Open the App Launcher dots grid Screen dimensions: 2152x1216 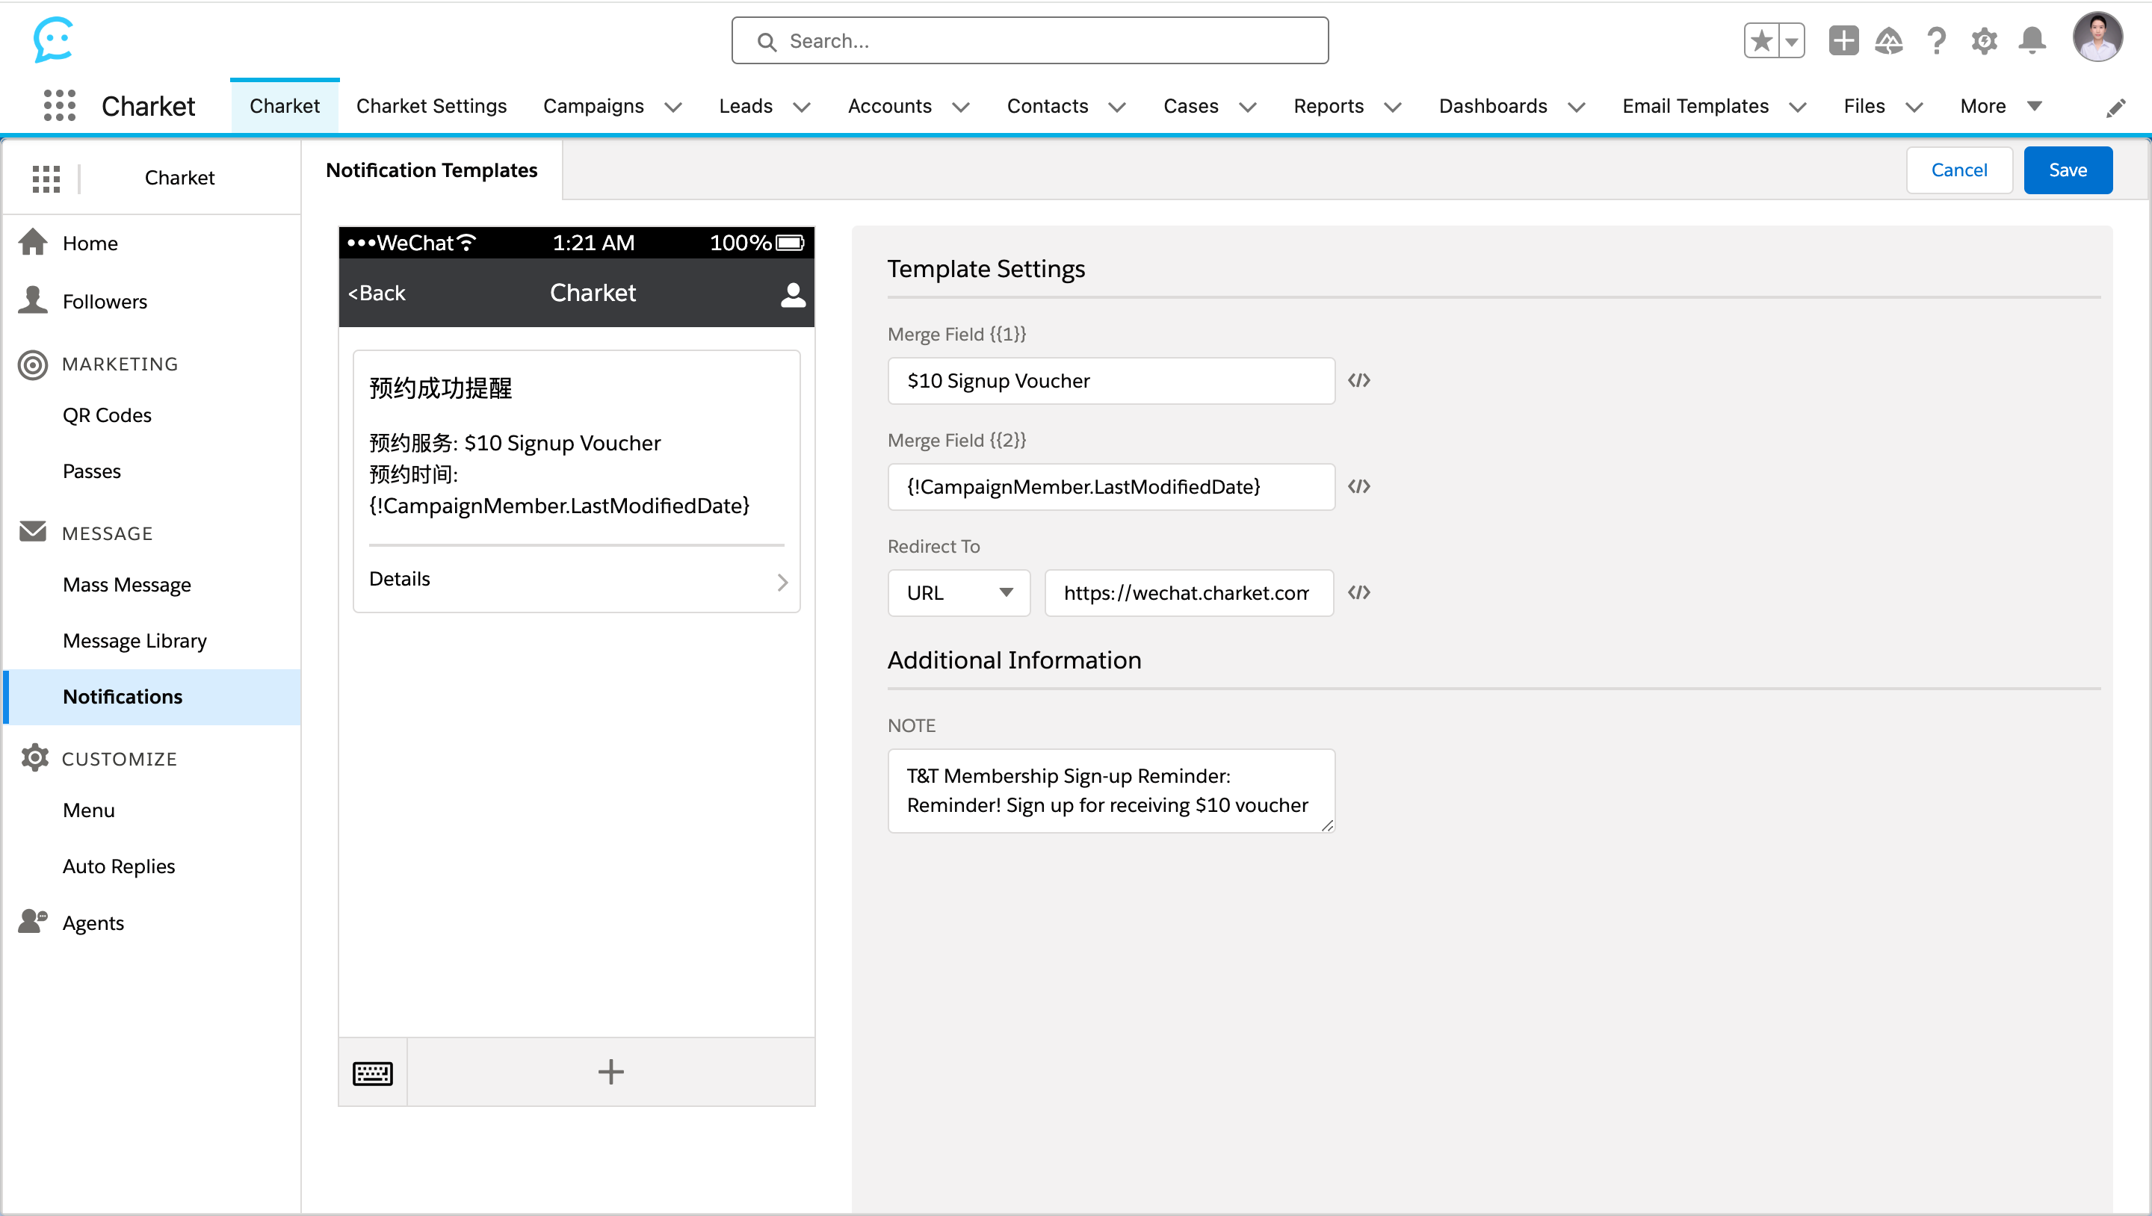click(x=59, y=106)
